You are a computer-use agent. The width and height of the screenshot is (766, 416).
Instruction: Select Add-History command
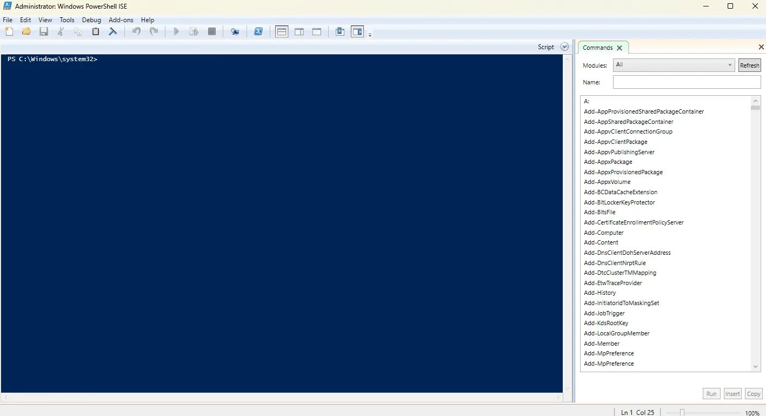coord(600,293)
